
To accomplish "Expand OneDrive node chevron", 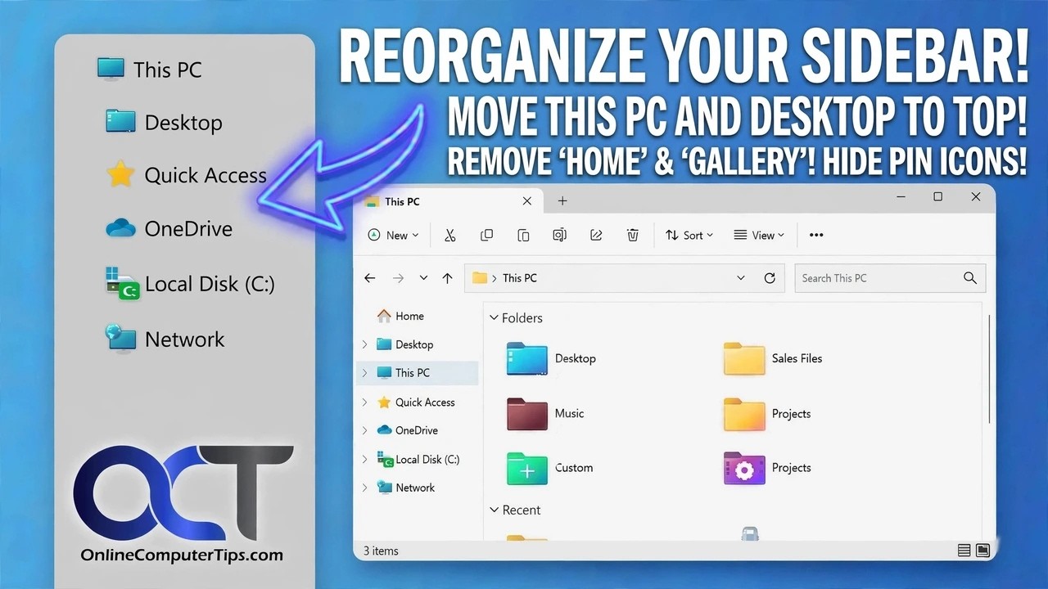I will click(x=365, y=430).
